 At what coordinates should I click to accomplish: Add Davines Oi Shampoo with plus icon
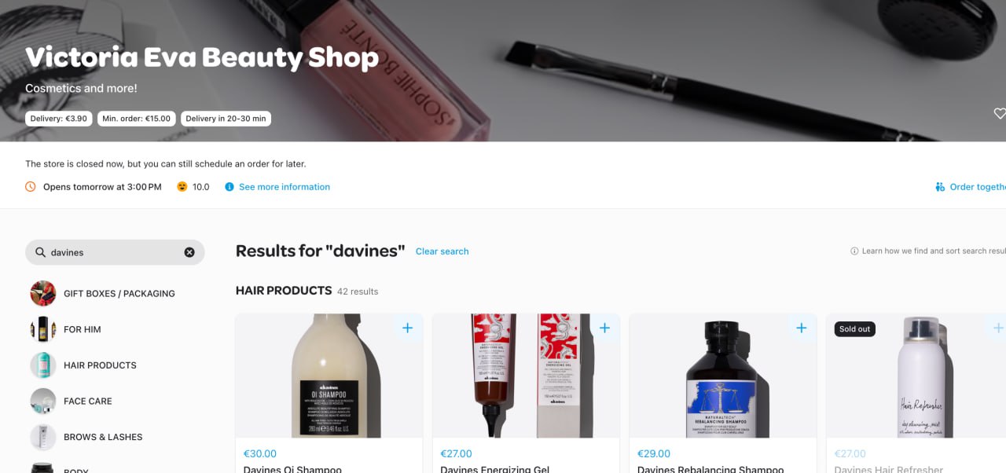click(x=407, y=328)
